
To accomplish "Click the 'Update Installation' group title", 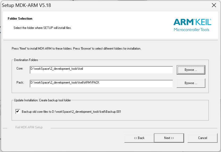I will 42,100.
